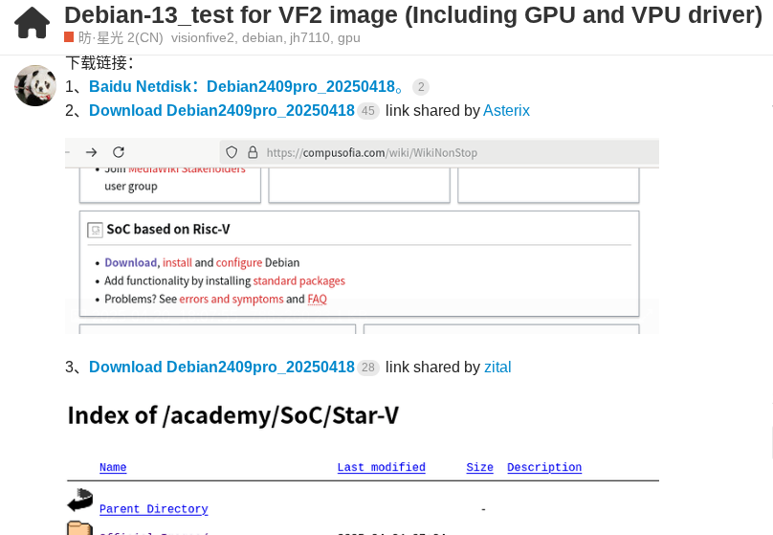Click the reload icon in the browser screenshot
The width and height of the screenshot is (773, 535).
119,152
